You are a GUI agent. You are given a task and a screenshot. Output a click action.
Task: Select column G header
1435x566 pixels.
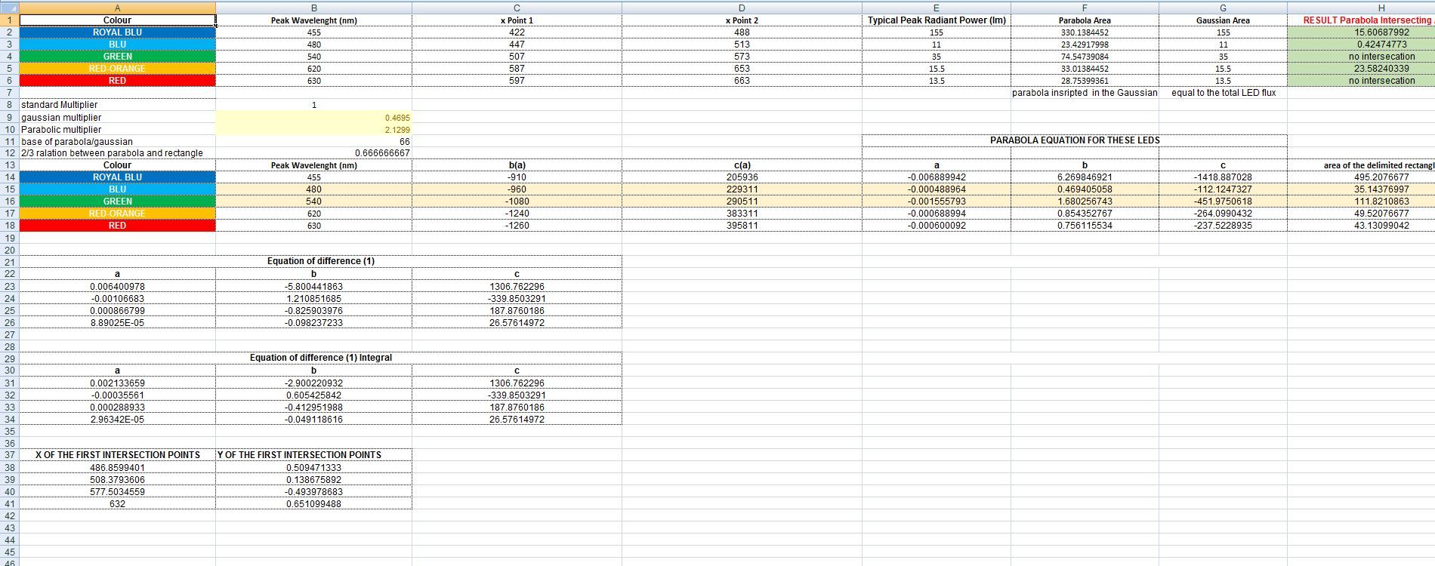[x=1223, y=8]
